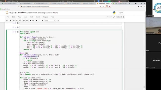This screenshot has width=161, height=90.
Task: Switch to the install.sh Jupyter tab
Action: 88,3
